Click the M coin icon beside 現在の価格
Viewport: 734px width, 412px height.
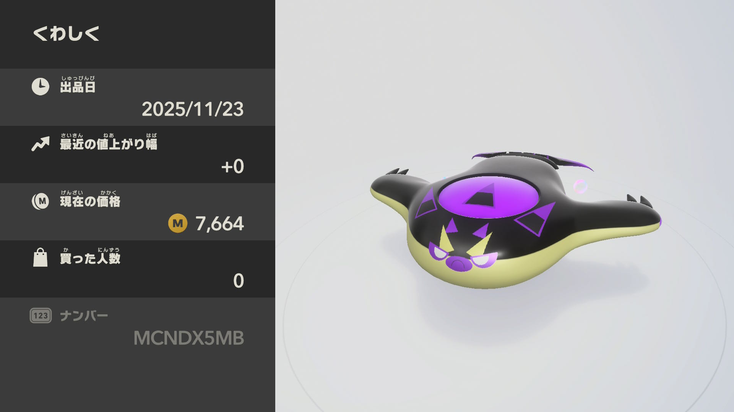[40, 201]
